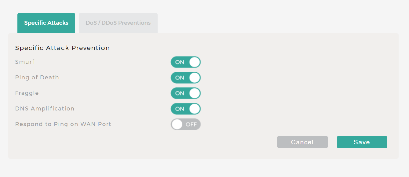Click the Respond to Ping on WAN Port label

point(63,124)
